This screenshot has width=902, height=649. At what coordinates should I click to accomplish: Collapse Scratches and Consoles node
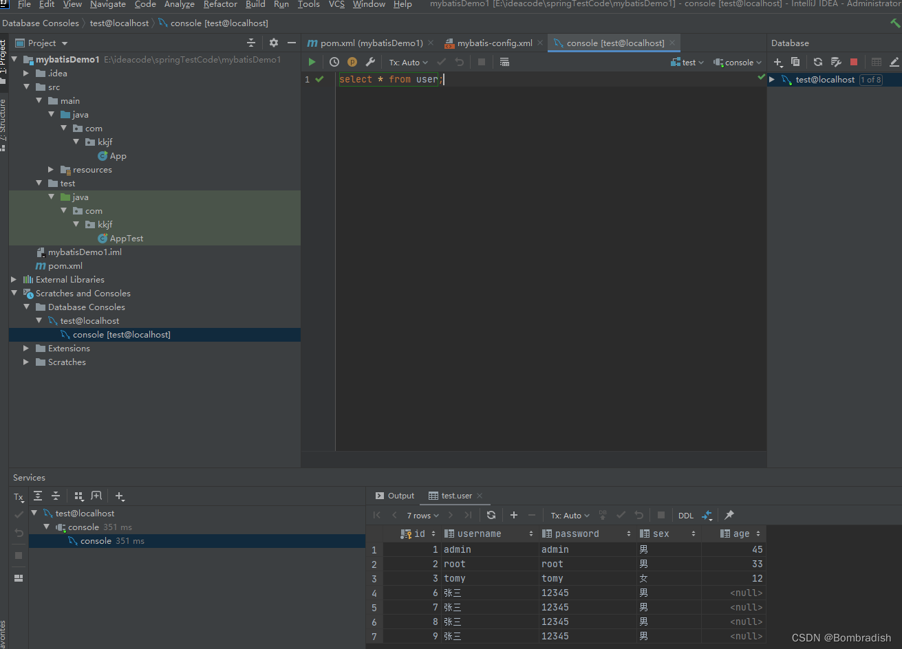[14, 293]
